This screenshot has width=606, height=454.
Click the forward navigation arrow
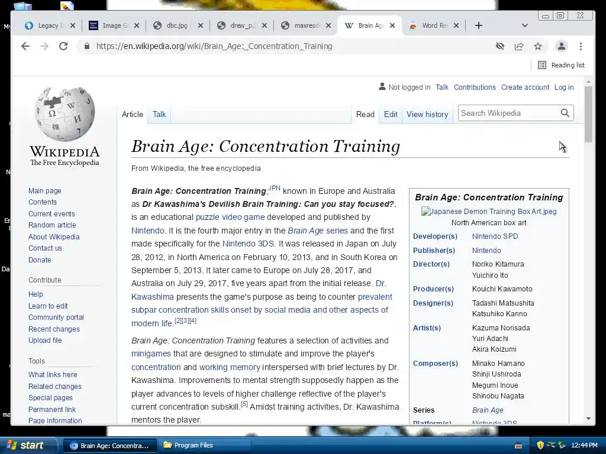(44, 46)
